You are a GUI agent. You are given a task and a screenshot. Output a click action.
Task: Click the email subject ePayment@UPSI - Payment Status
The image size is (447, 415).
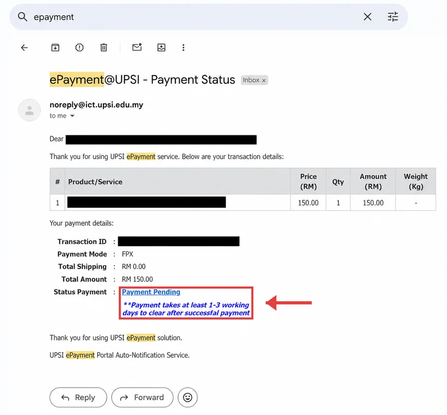(142, 80)
